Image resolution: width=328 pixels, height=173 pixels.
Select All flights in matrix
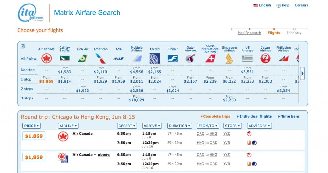coord(29,59)
